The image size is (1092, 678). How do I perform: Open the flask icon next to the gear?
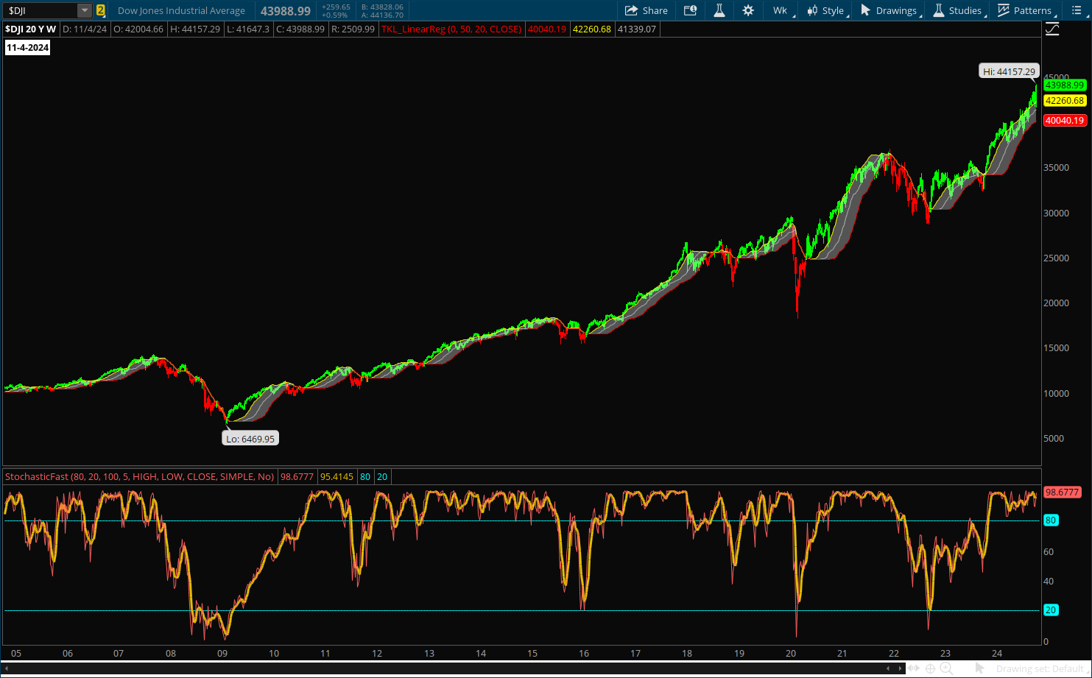click(x=719, y=10)
